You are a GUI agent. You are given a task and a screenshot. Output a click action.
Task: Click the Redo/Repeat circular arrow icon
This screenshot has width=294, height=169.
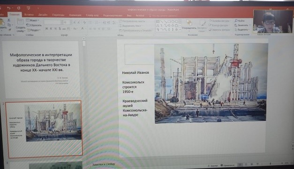coord(19,8)
